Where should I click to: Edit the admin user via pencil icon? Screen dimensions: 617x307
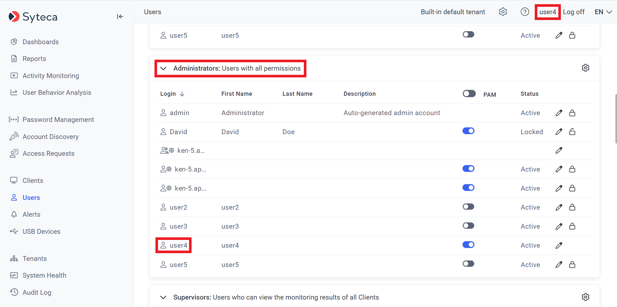coord(559,113)
